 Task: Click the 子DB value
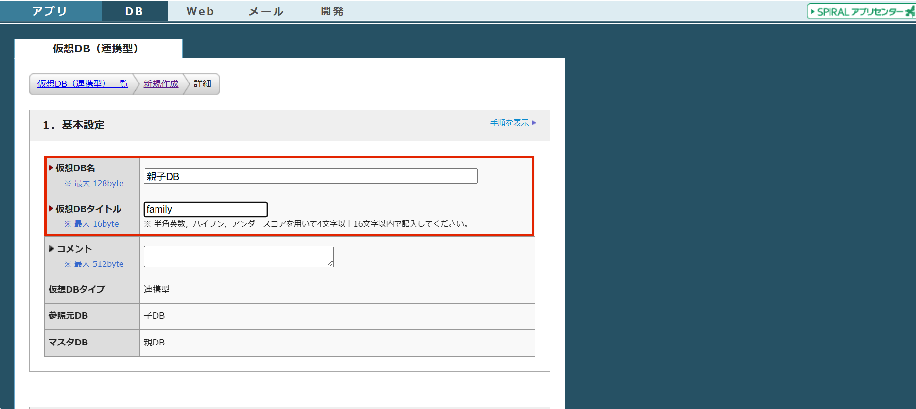click(154, 316)
